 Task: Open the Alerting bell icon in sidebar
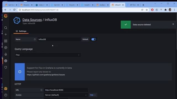(x=6, y=54)
